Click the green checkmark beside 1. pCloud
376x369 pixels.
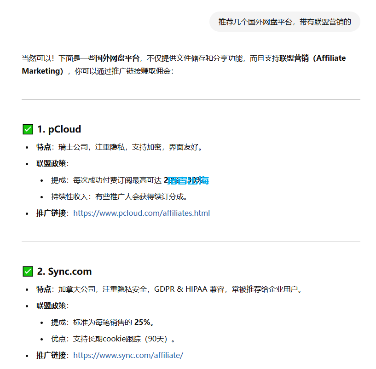coord(28,129)
